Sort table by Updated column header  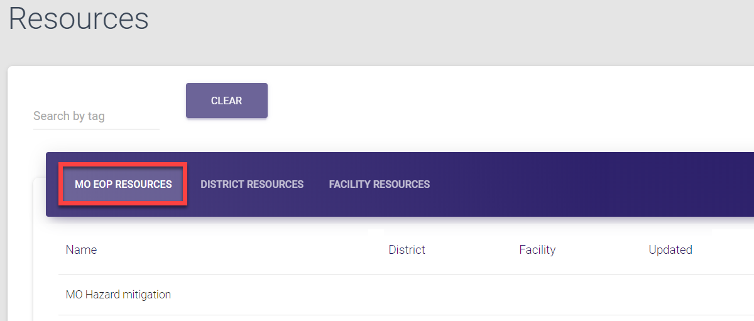pyautogui.click(x=670, y=249)
